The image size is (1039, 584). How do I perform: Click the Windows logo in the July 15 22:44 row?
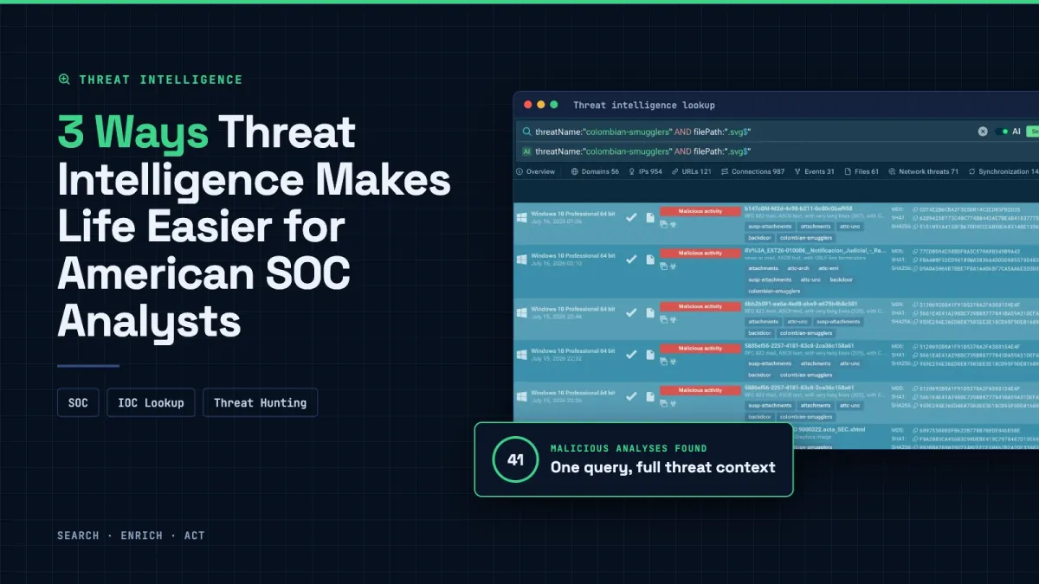point(521,311)
